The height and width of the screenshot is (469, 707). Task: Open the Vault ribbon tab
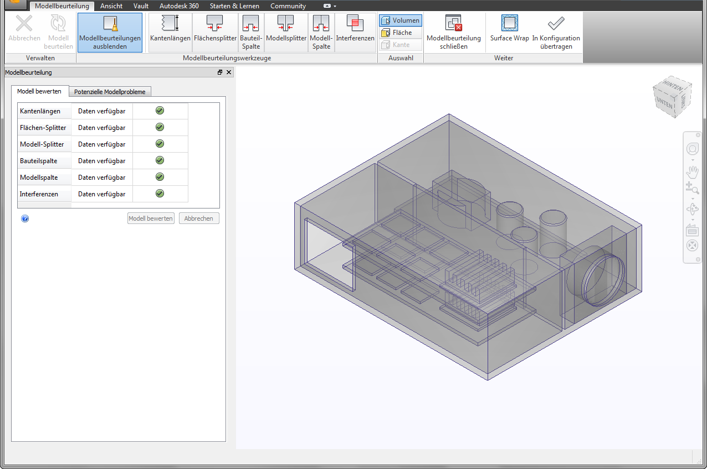141,6
